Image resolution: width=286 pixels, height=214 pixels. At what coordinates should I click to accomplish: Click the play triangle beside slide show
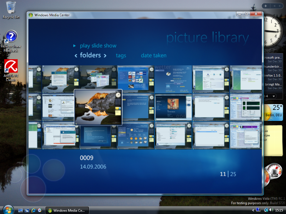coord(74,46)
